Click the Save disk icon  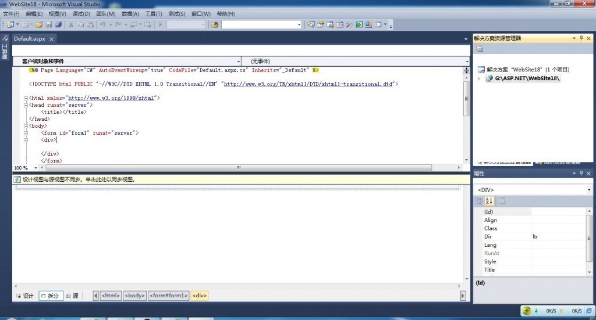coord(49,24)
